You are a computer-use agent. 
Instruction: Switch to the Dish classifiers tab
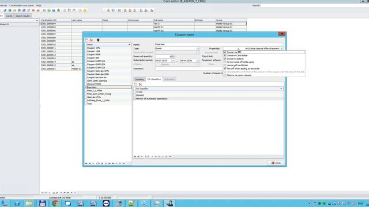[154, 79]
